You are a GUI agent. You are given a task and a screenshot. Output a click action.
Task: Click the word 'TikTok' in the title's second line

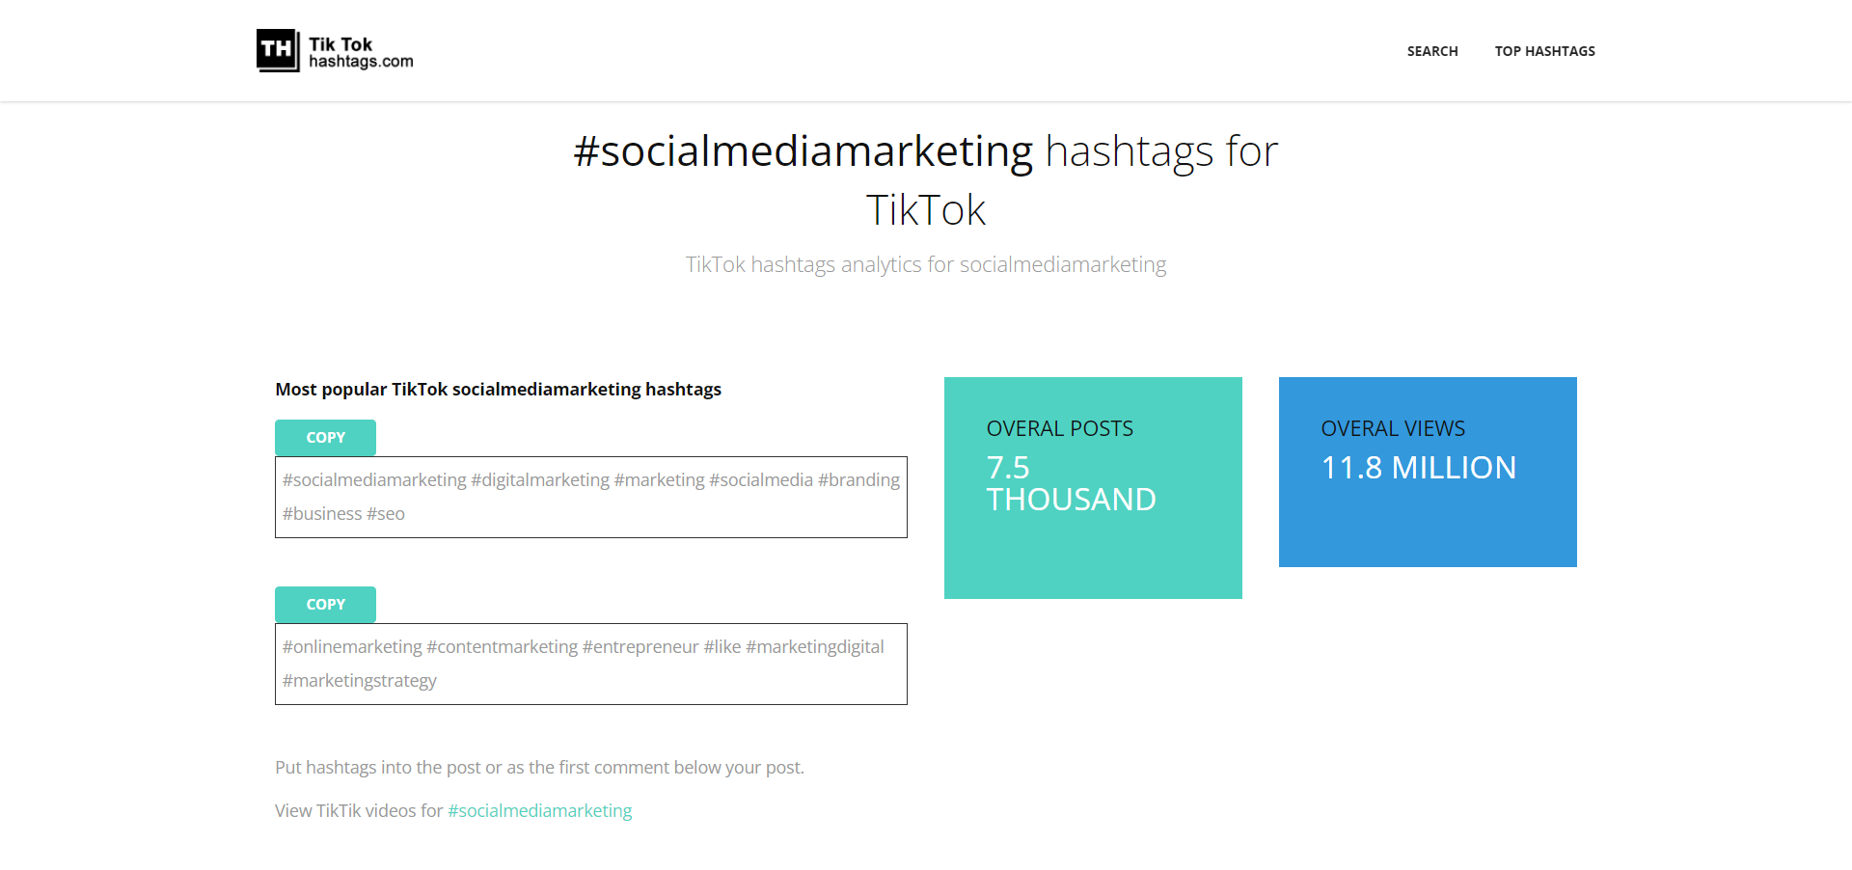click(x=925, y=210)
